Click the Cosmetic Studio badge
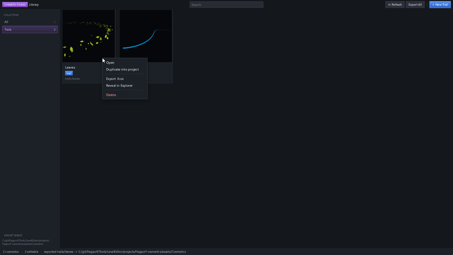453x255 pixels. (15, 5)
